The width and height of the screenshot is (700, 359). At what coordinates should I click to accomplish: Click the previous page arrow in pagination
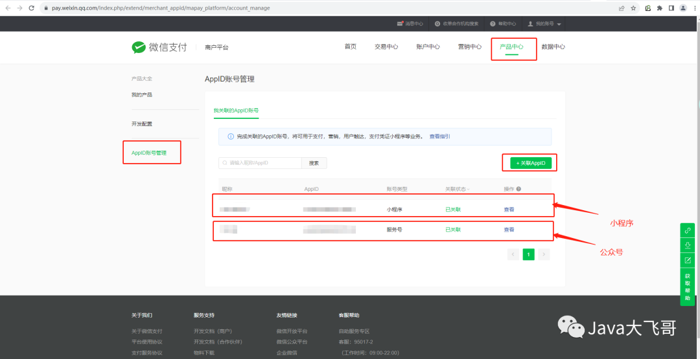(x=513, y=254)
